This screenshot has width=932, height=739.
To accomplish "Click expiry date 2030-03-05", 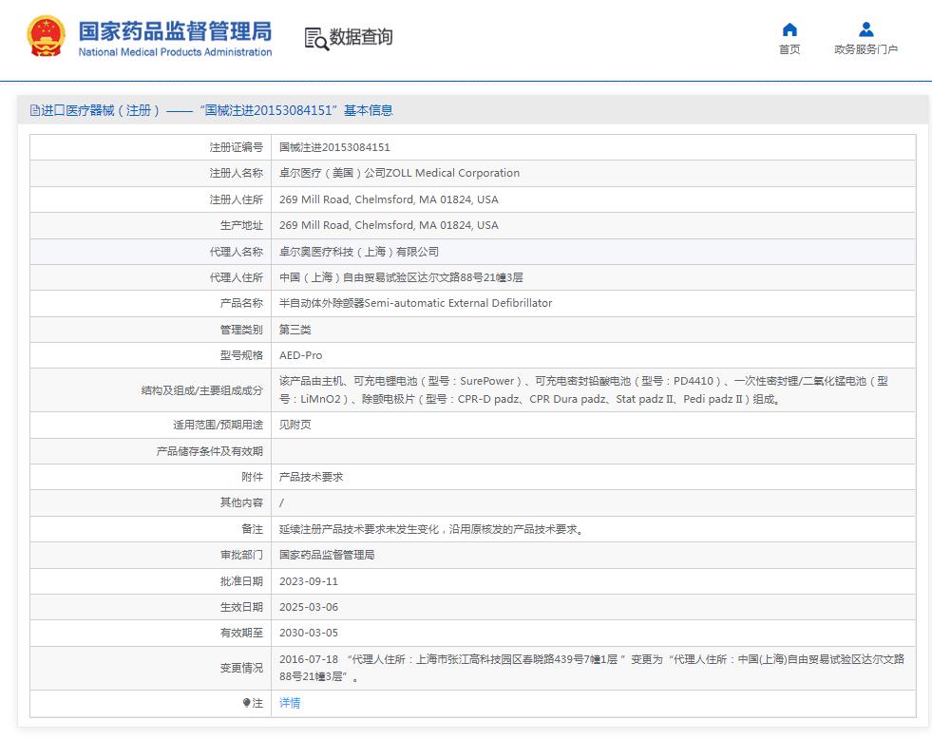I will click(309, 633).
